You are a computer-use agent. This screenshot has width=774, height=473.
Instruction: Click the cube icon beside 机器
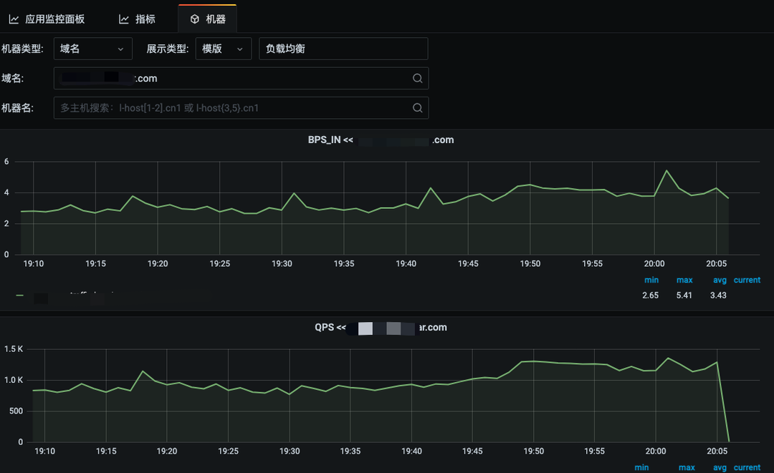[x=195, y=19]
